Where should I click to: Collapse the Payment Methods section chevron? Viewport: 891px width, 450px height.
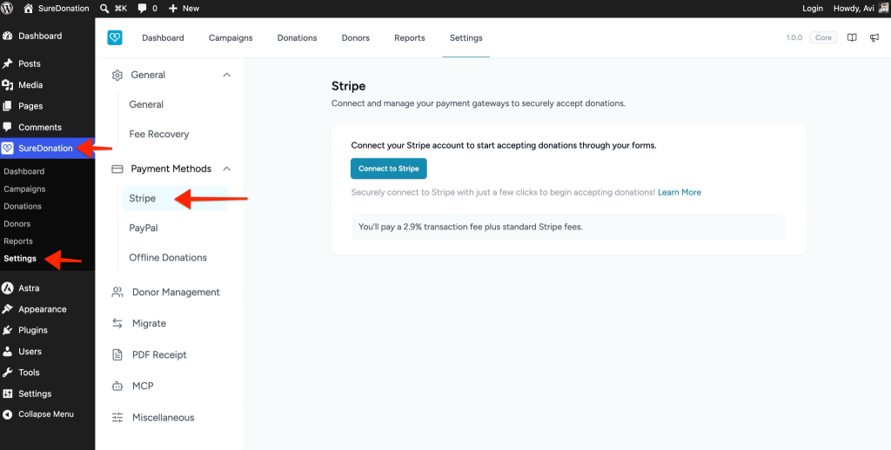(227, 169)
